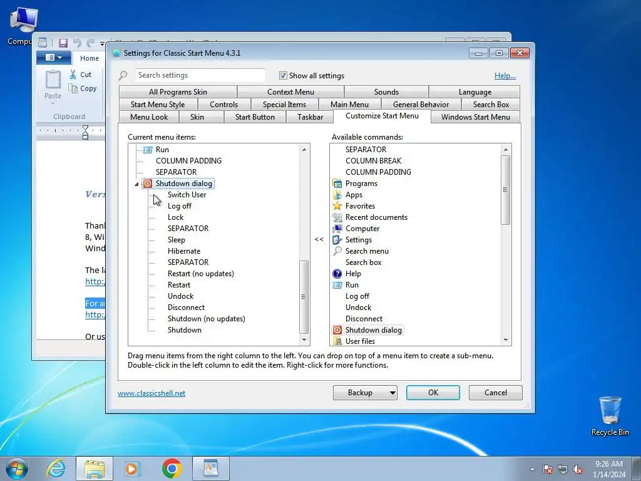This screenshot has height=481, width=641.
Task: Click the current menu items scrollbar thumb
Action: click(304, 297)
